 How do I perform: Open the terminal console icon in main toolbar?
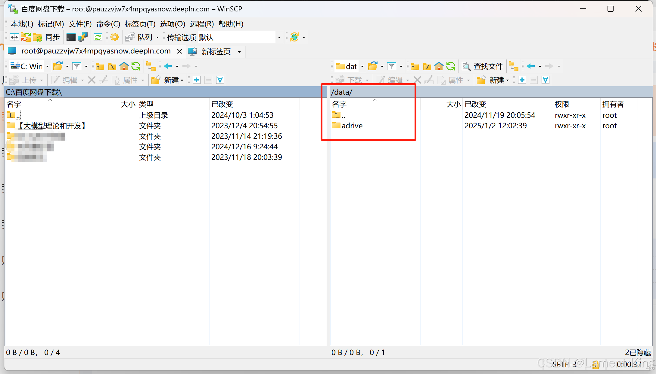[71, 37]
